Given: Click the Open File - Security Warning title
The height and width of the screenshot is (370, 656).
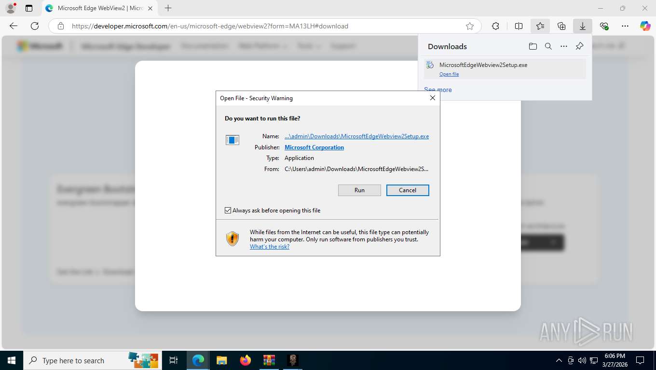Looking at the screenshot, I should pyautogui.click(x=256, y=98).
